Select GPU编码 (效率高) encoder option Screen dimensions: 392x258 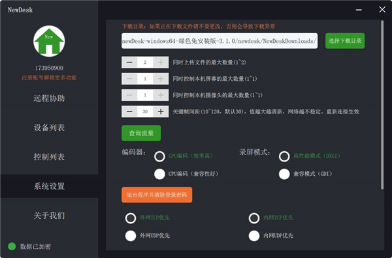[x=159, y=156]
